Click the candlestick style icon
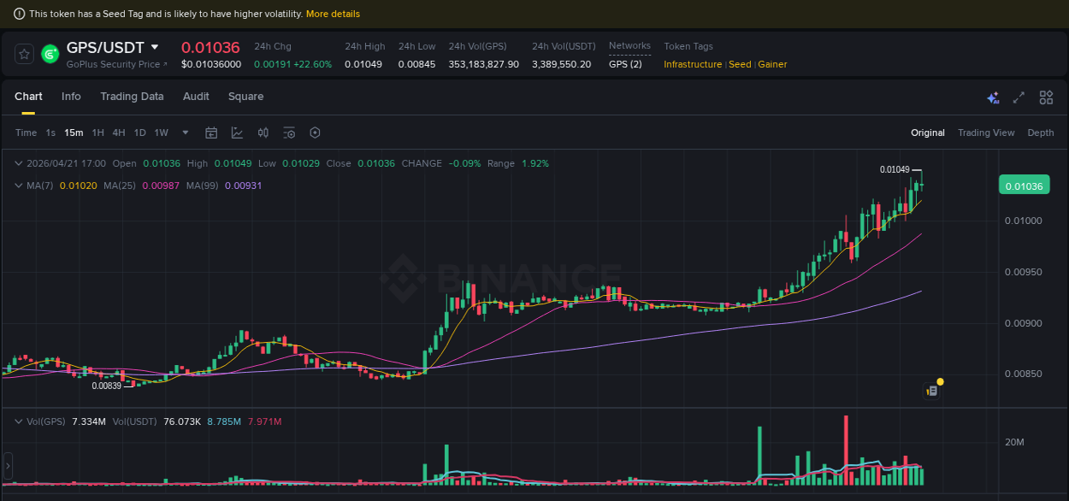Image resolution: width=1069 pixels, height=501 pixels. click(263, 133)
